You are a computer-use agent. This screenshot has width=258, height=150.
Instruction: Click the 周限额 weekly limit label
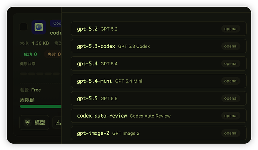27,100
